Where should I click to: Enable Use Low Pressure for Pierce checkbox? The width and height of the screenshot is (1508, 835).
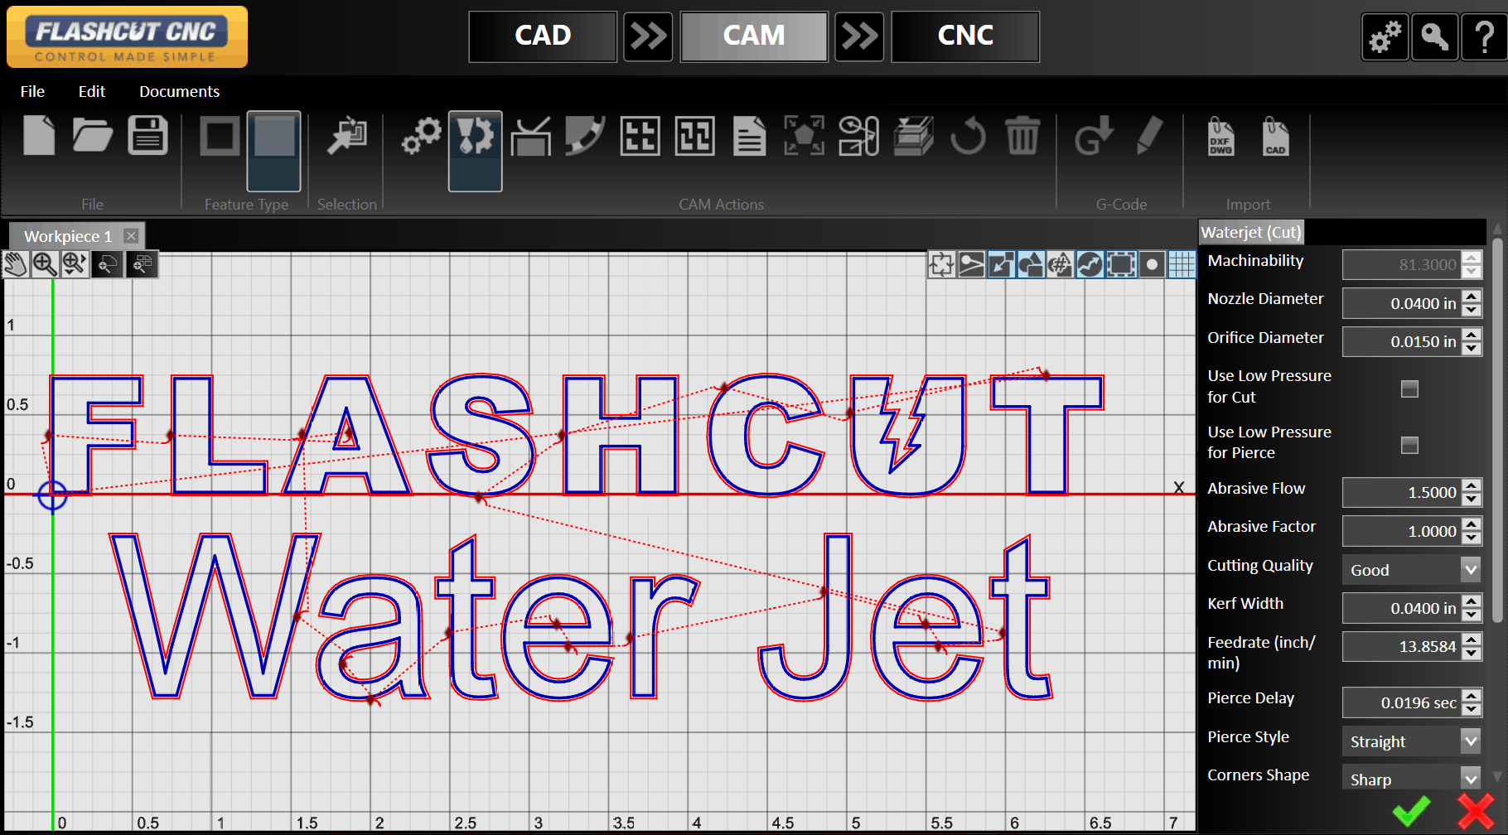tap(1409, 445)
